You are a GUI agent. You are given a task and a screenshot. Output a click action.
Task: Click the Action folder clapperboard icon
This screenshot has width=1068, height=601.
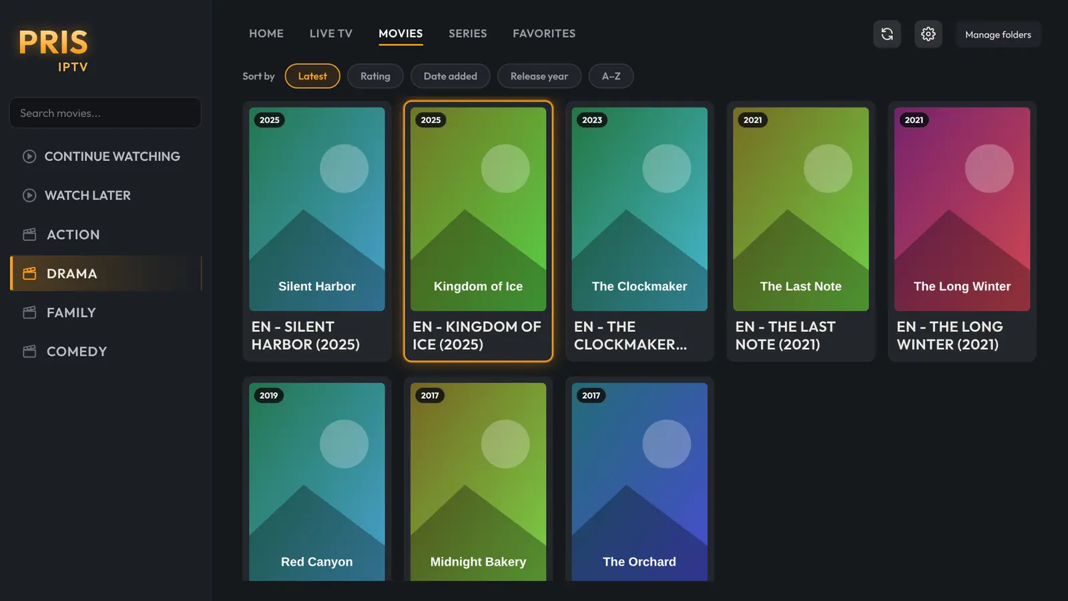pos(29,234)
